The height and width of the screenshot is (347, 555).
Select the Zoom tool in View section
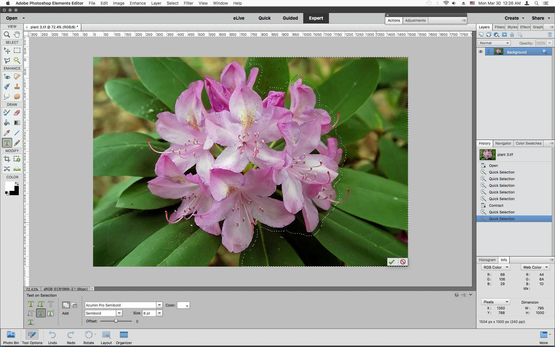click(7, 34)
